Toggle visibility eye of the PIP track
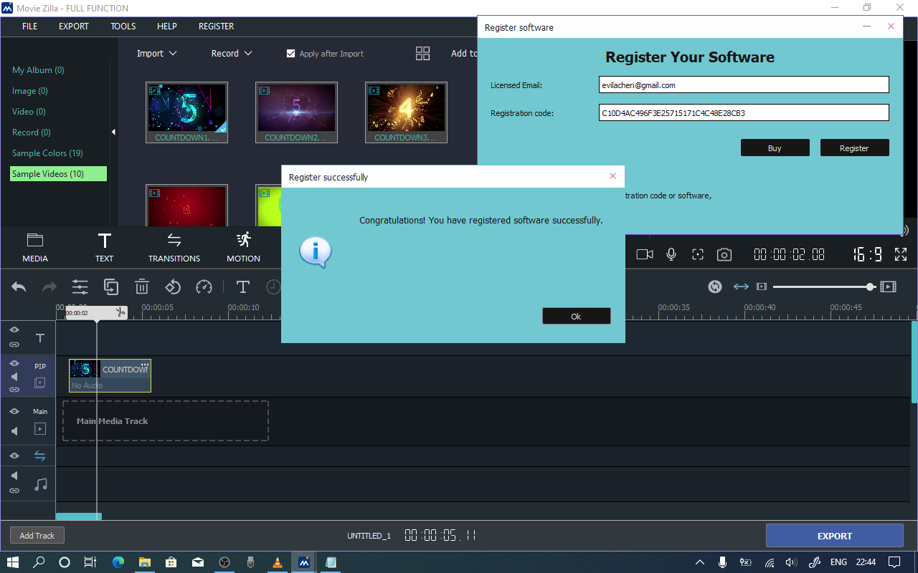This screenshot has width=918, height=573. pyautogui.click(x=14, y=364)
